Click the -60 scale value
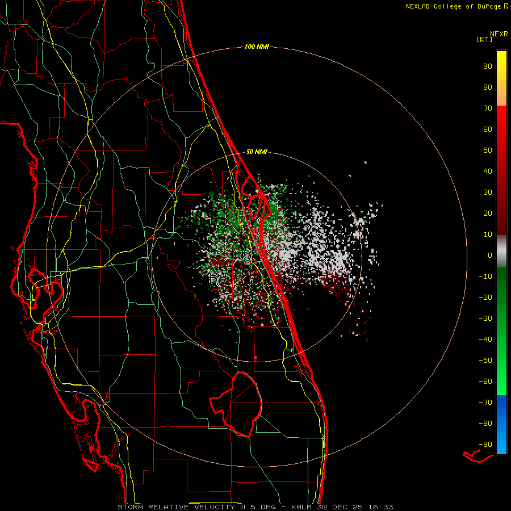 (x=485, y=382)
